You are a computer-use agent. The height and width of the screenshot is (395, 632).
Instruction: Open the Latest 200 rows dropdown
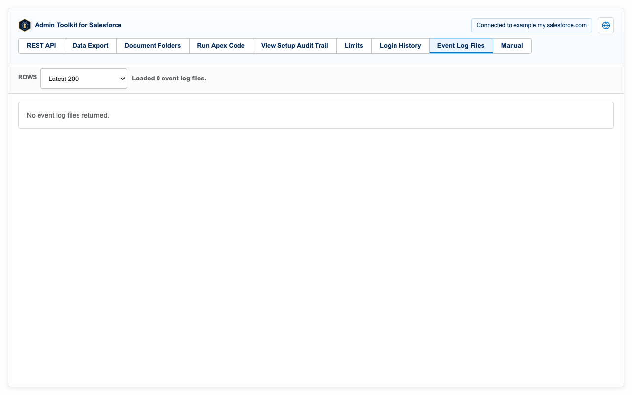pyautogui.click(x=84, y=79)
